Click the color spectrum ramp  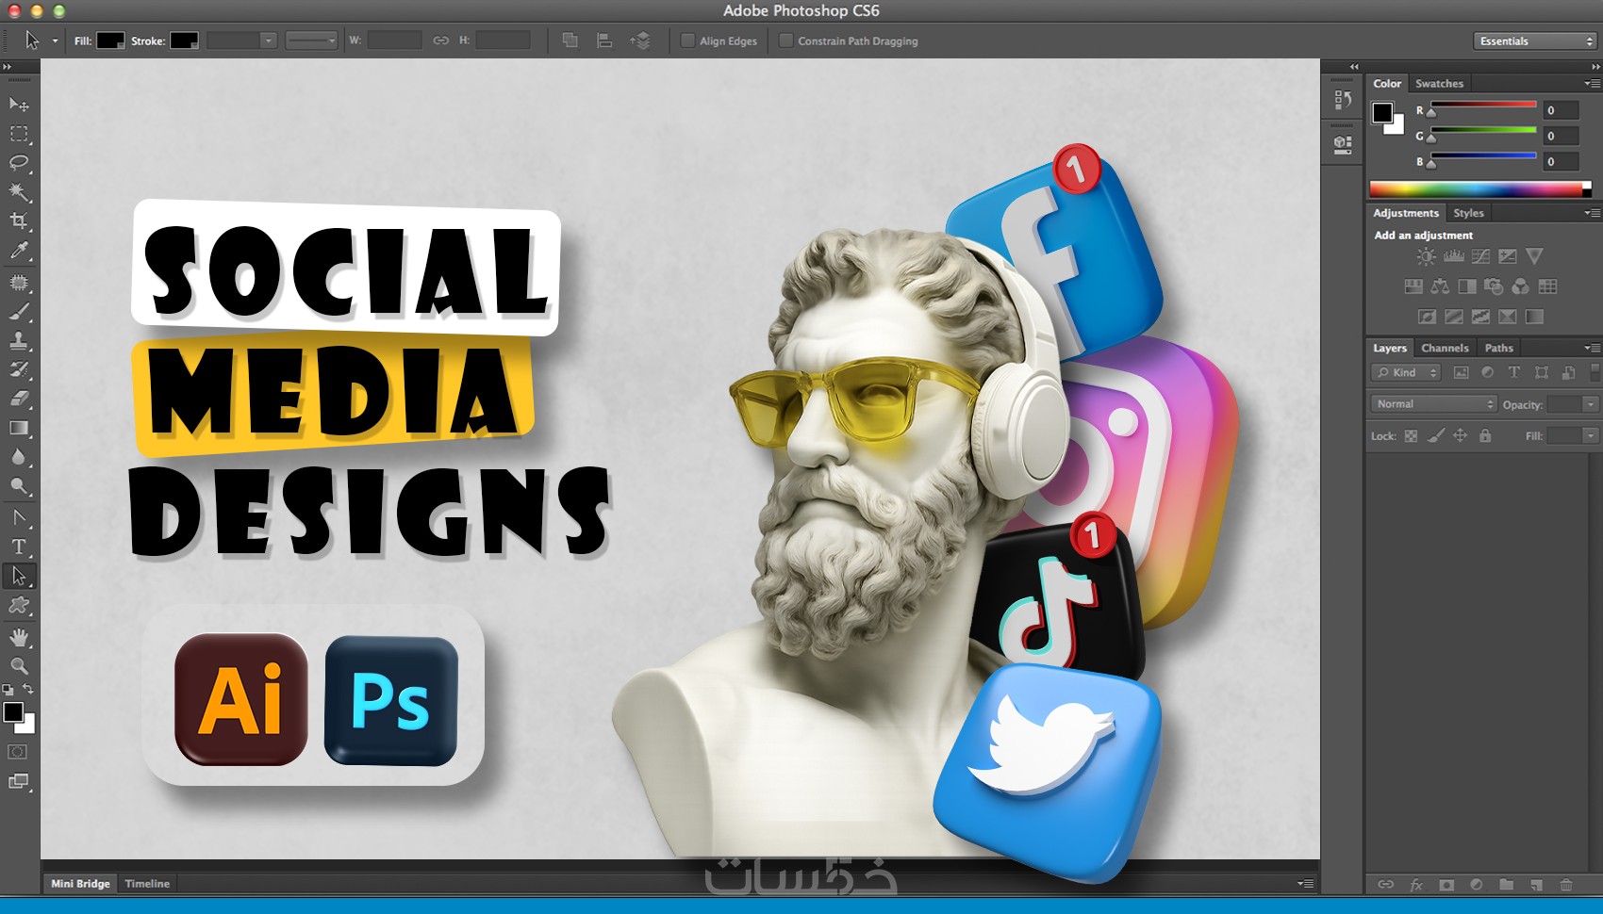click(x=1480, y=189)
